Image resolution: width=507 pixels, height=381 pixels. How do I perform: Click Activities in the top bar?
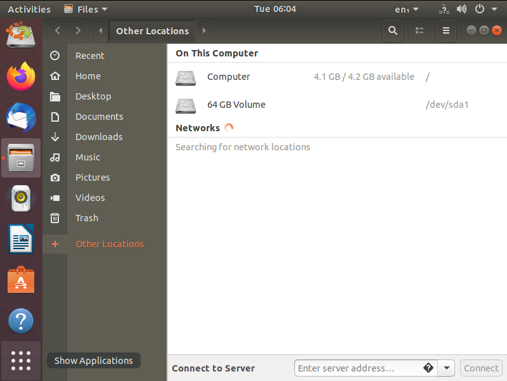[29, 9]
